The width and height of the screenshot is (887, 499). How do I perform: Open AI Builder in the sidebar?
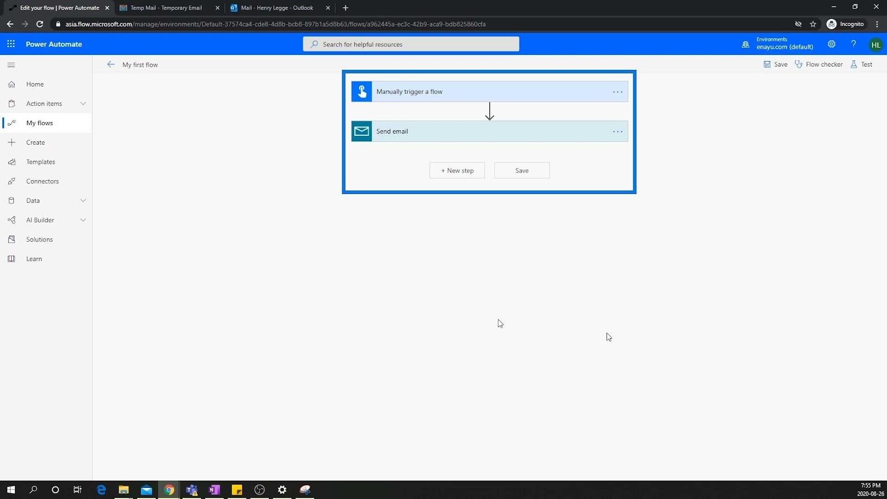(40, 220)
